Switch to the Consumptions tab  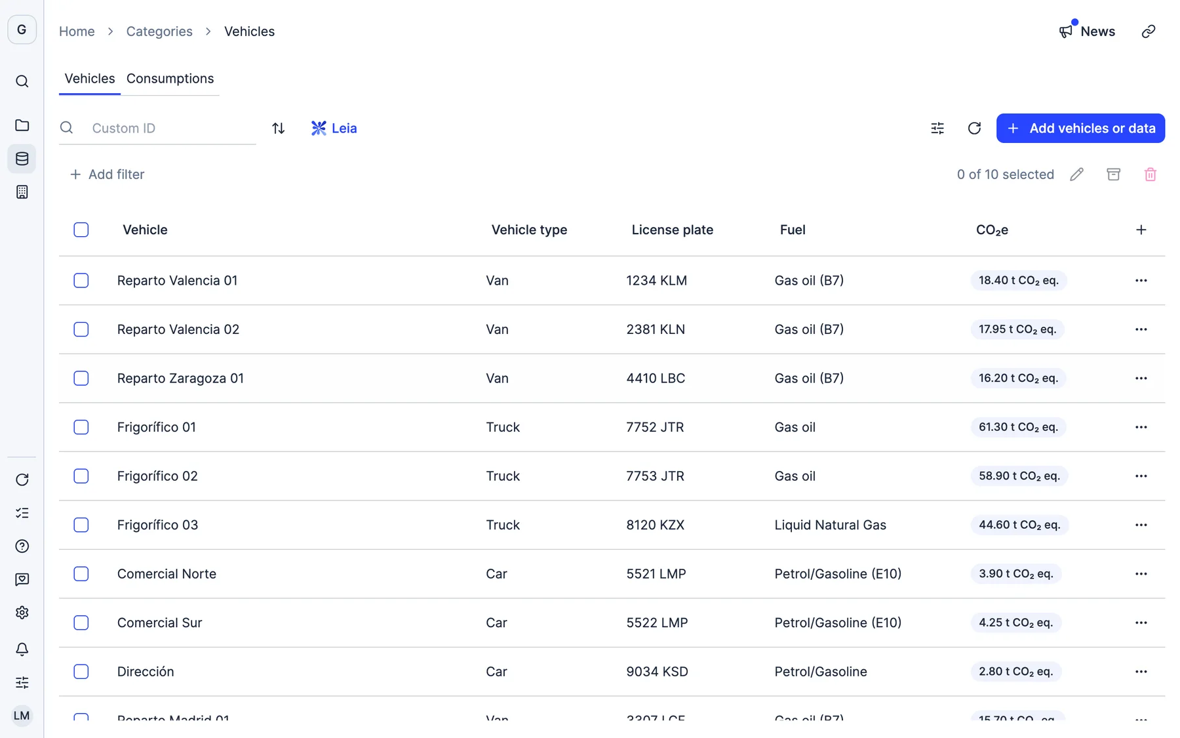click(x=170, y=79)
